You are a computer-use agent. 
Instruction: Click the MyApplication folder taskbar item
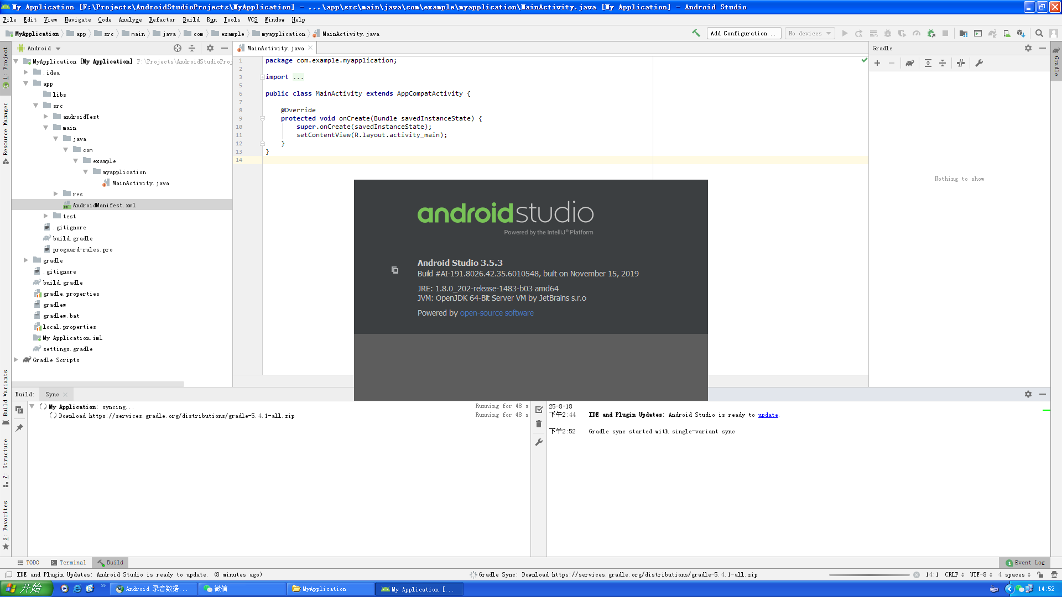pos(331,589)
